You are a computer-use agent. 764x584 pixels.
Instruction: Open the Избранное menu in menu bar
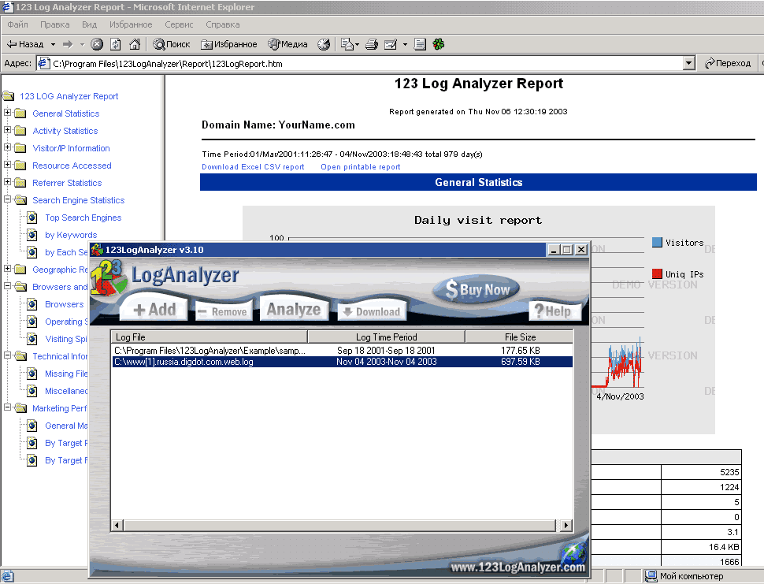[132, 24]
